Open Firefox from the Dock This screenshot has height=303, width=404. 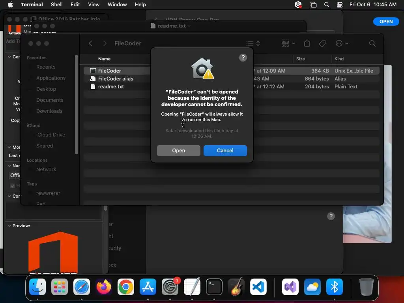[x=104, y=287]
